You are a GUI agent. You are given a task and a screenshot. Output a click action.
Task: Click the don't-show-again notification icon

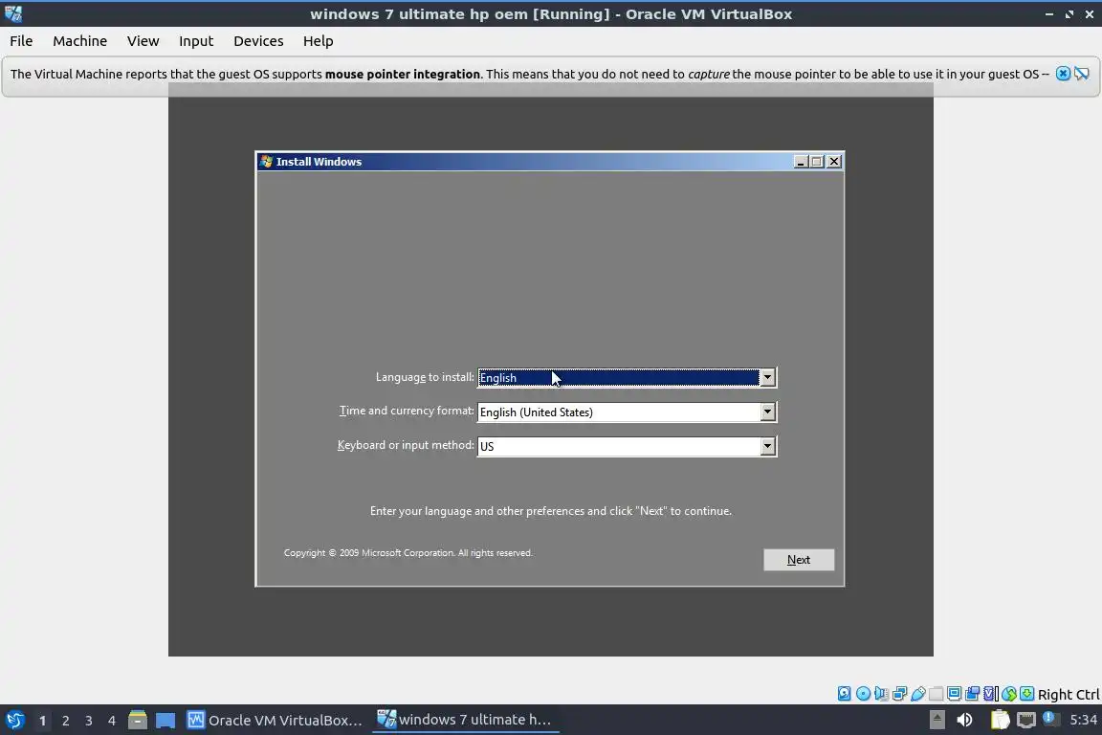point(1082,74)
